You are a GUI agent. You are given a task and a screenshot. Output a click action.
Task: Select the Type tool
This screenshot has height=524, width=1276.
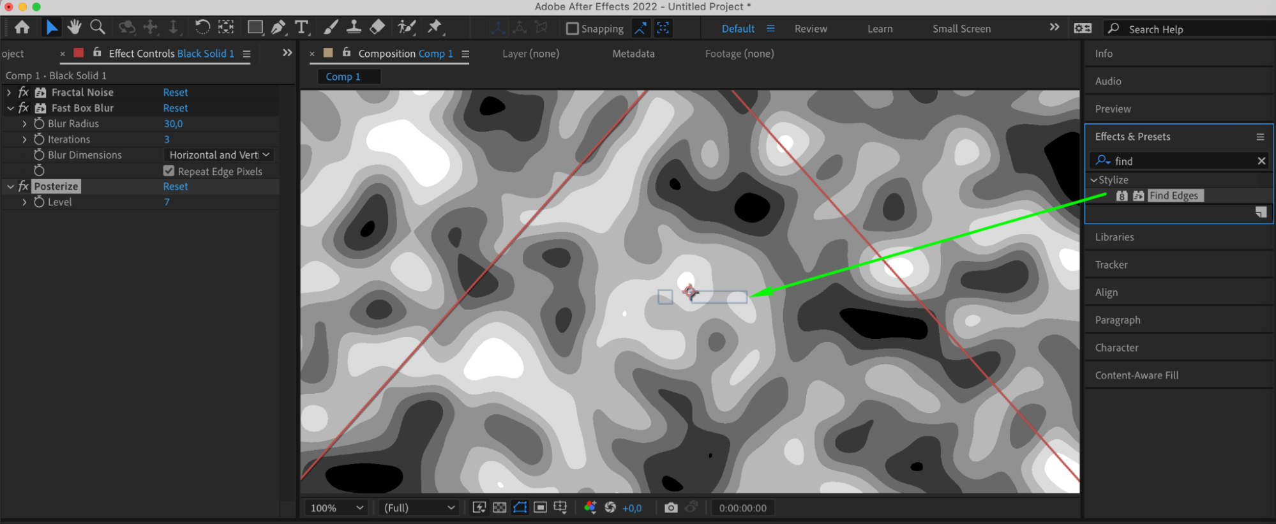point(301,27)
